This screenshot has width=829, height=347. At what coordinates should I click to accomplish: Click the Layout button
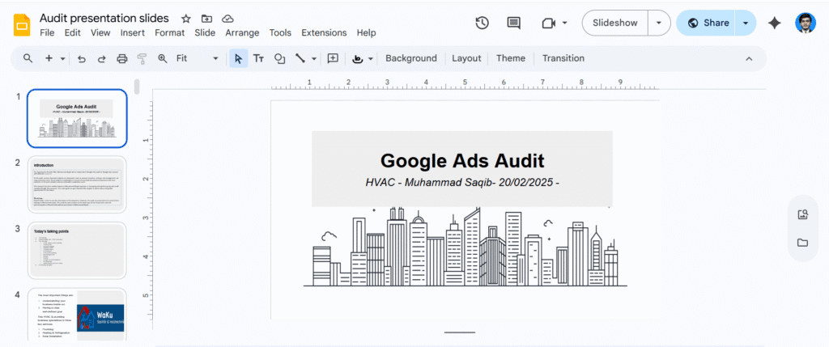click(466, 58)
